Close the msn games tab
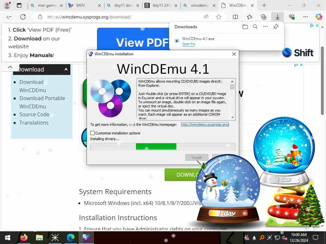This screenshot has height=244, width=326. [61, 6]
